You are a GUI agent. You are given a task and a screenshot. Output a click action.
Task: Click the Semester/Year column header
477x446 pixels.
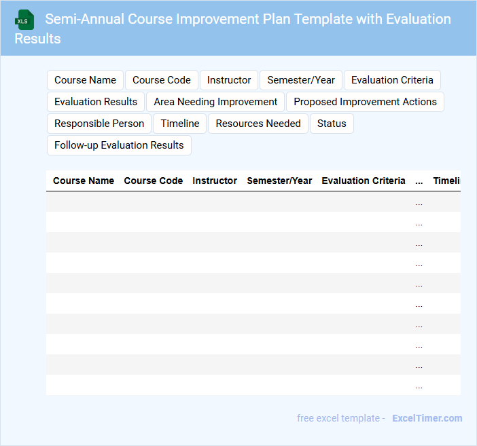(279, 181)
